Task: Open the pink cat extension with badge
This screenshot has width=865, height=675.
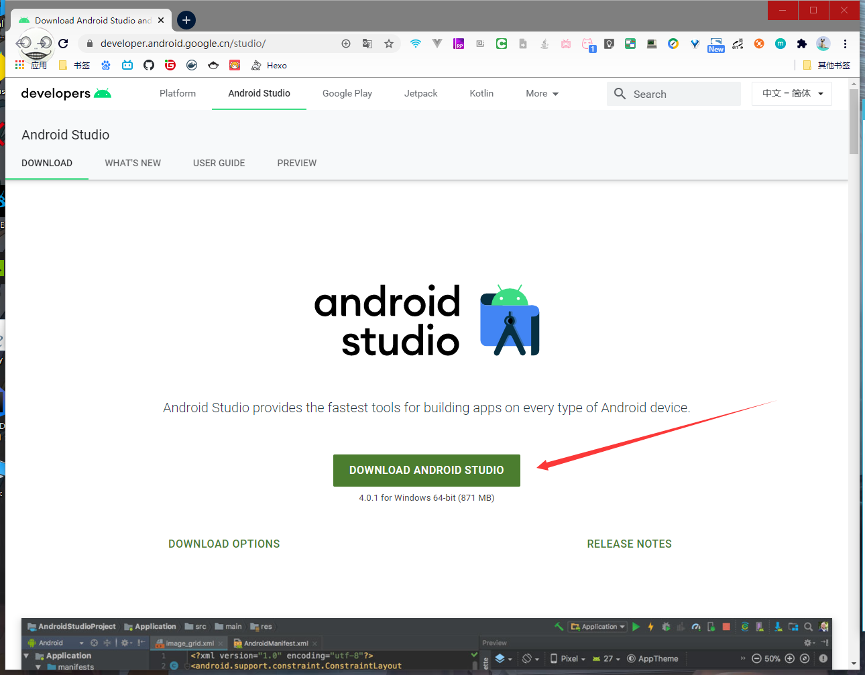Action: tap(588, 44)
